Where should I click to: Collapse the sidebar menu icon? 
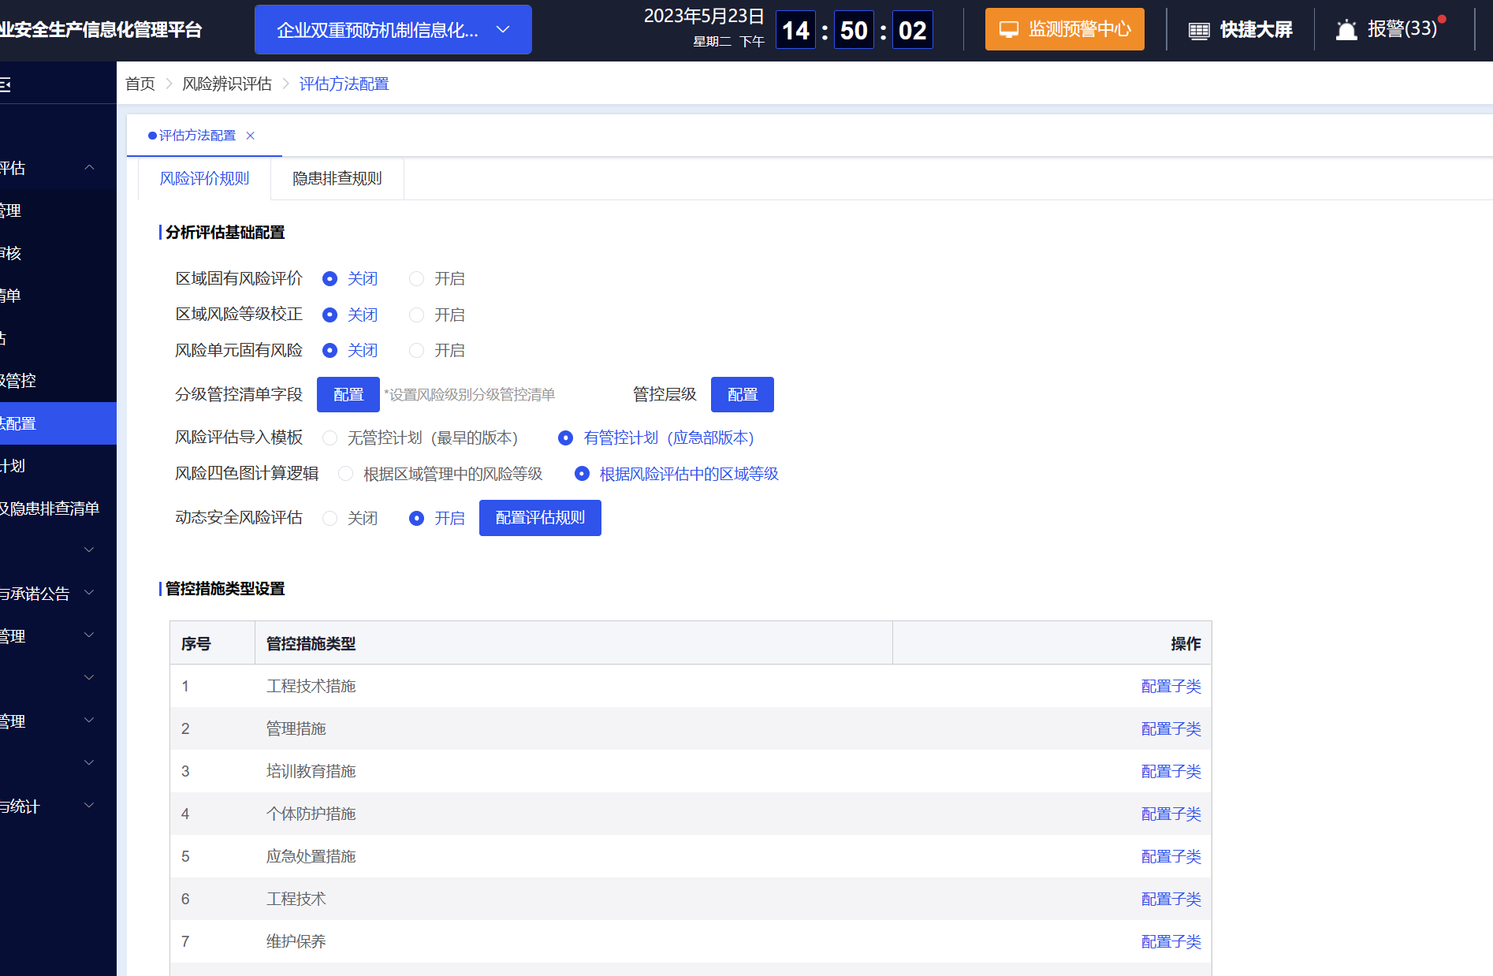click(5, 84)
